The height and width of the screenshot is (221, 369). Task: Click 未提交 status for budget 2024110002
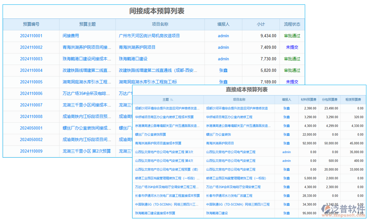pos(292,47)
